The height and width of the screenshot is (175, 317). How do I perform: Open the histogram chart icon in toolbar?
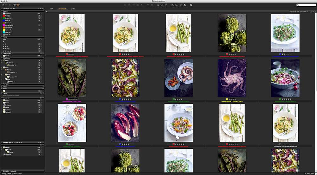[162, 5]
